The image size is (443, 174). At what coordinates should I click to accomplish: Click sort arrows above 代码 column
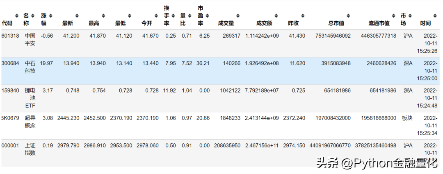pos(17,16)
